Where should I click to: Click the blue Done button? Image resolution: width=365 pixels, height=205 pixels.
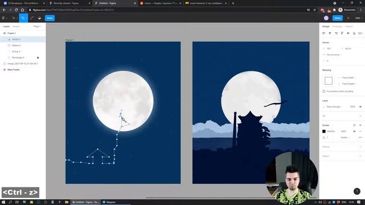click(50, 18)
